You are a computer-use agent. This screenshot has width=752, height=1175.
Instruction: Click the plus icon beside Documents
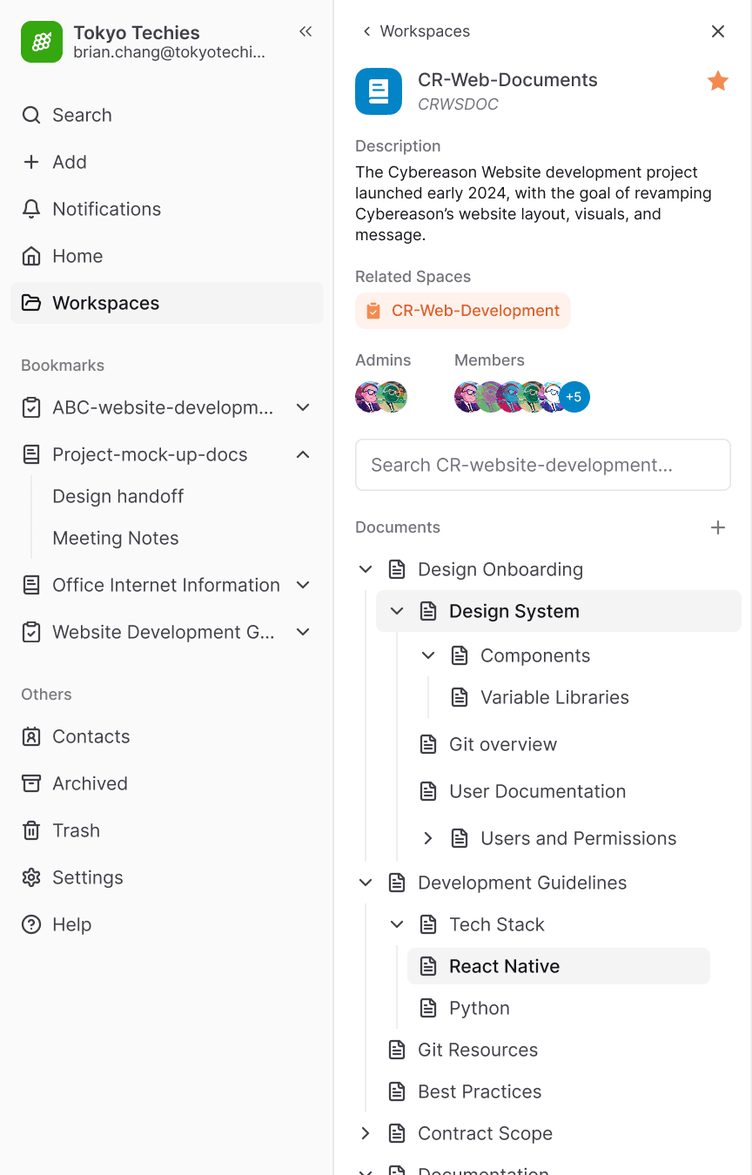718,527
